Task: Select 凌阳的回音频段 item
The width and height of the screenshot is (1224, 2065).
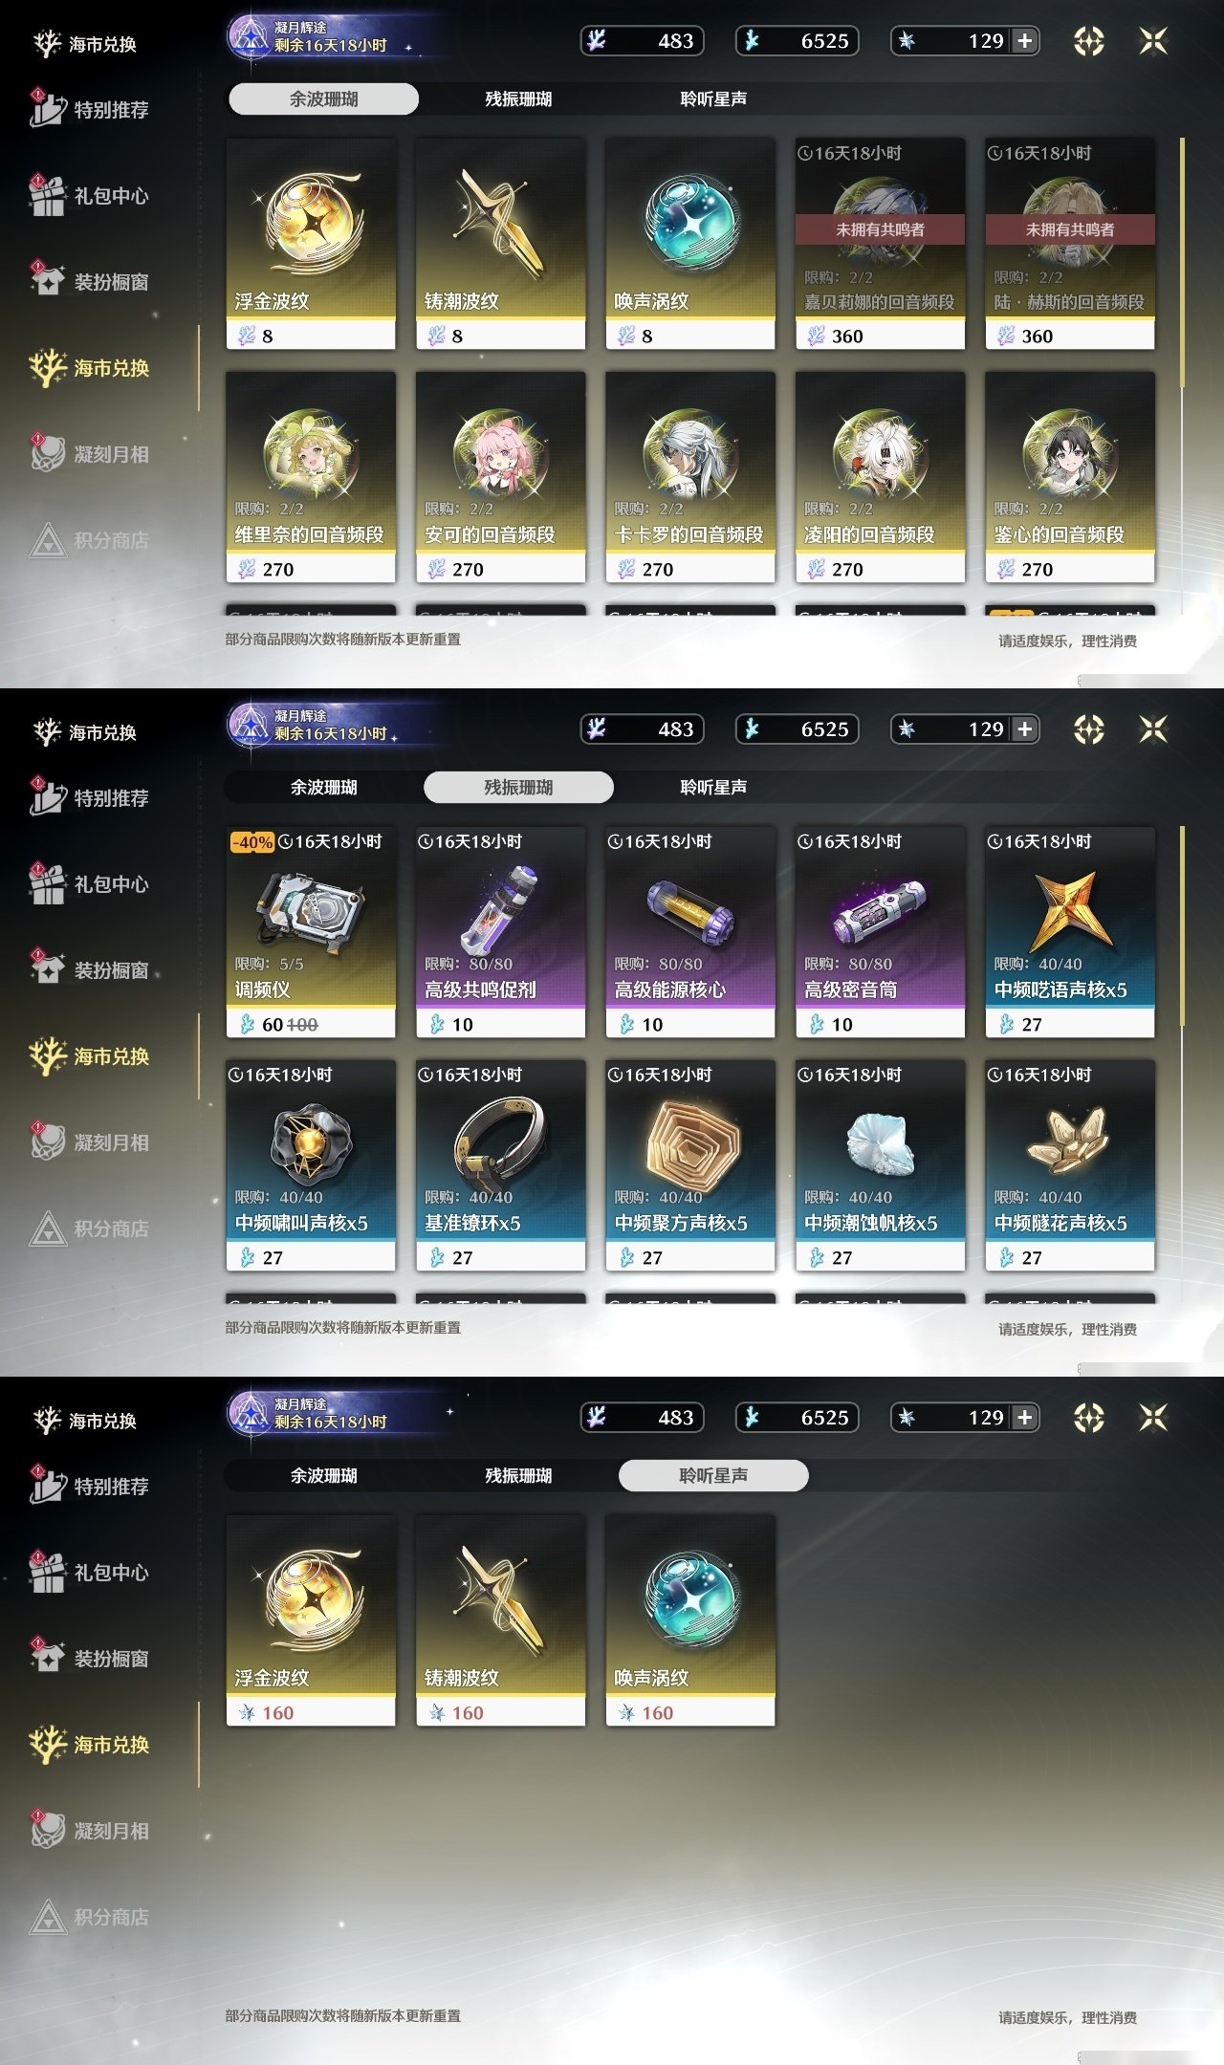Action: pos(880,477)
